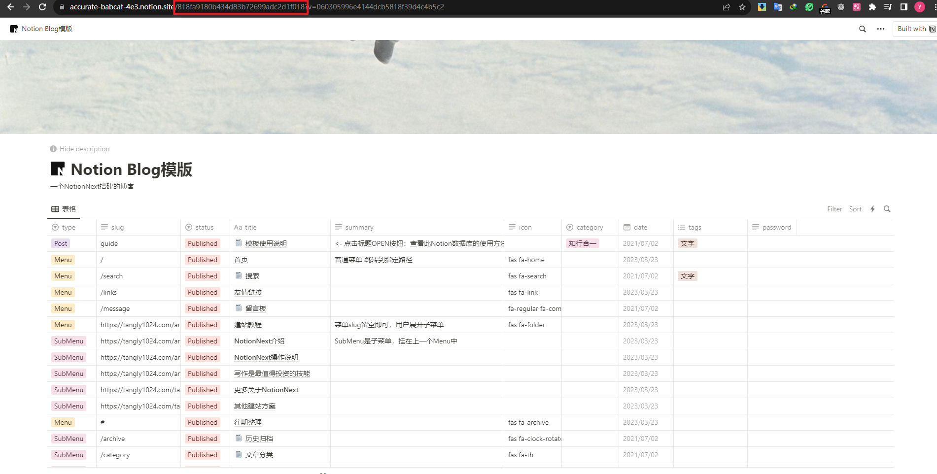937x474 pixels.
Task: Click the Post type tag in guide row
Action: (x=61, y=243)
